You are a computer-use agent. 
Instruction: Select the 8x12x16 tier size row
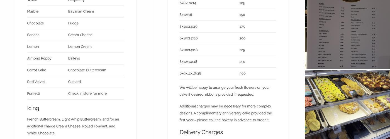pyautogui.click(x=186, y=15)
